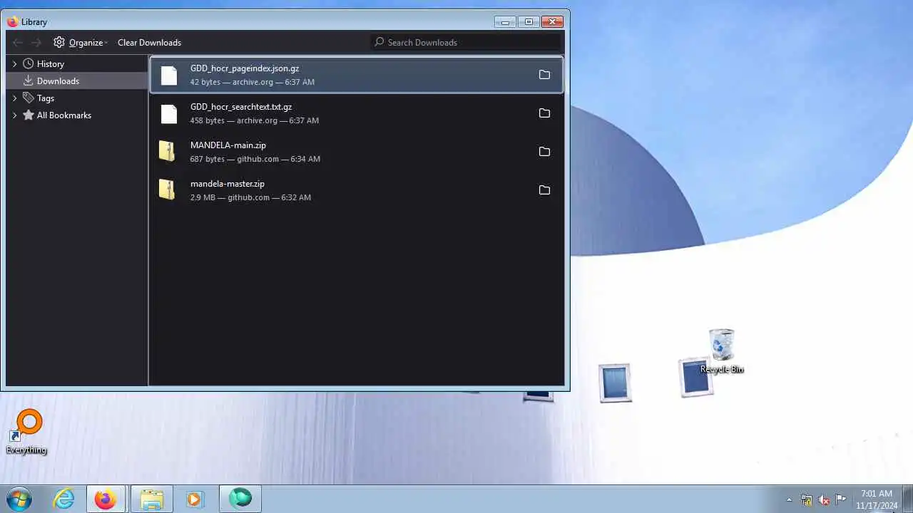Open Windows Media Player from the taskbar
Image resolution: width=913 pixels, height=513 pixels.
click(x=194, y=499)
